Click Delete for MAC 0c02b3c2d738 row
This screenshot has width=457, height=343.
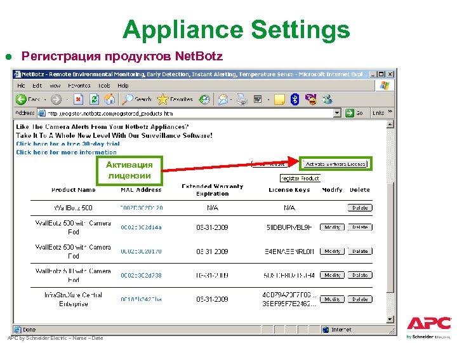[x=360, y=275]
